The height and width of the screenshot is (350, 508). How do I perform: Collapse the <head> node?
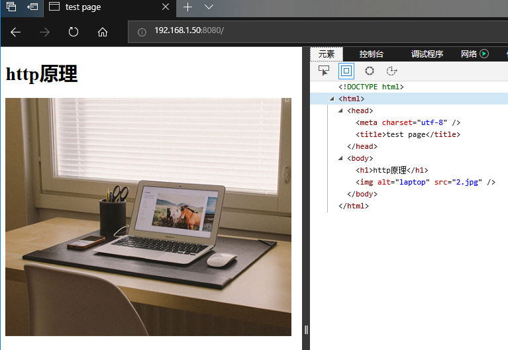pos(340,110)
